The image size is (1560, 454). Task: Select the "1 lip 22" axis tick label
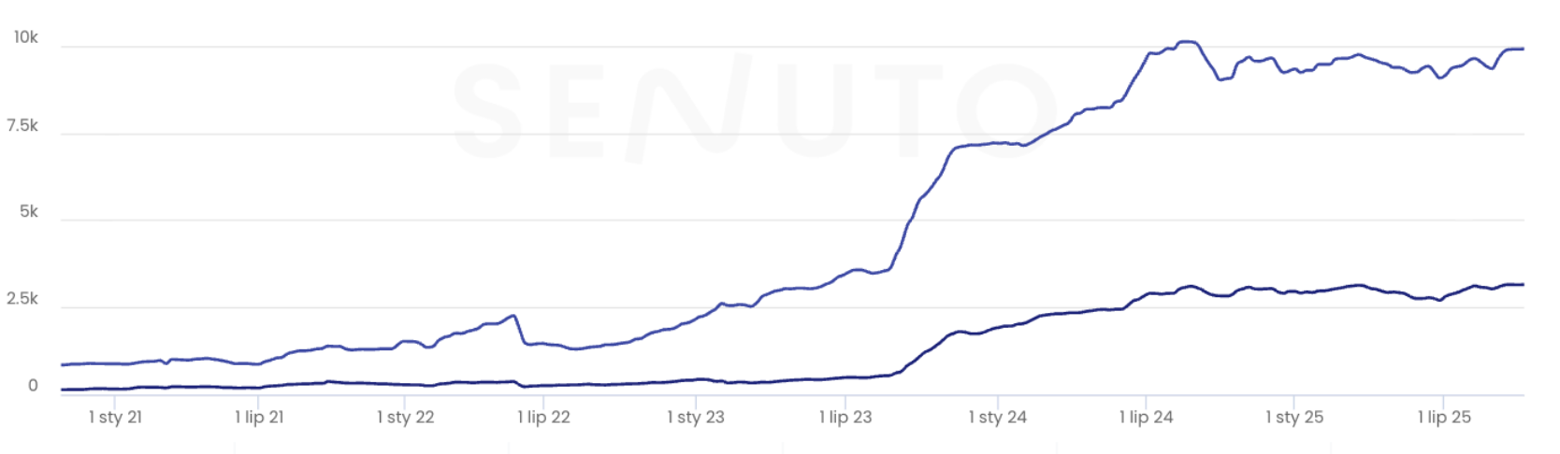coord(543,418)
